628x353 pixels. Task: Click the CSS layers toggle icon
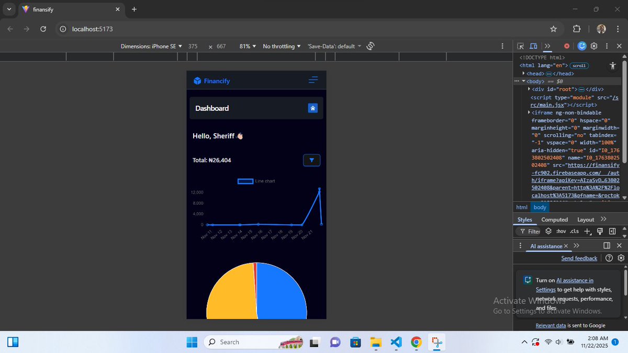(x=548, y=231)
